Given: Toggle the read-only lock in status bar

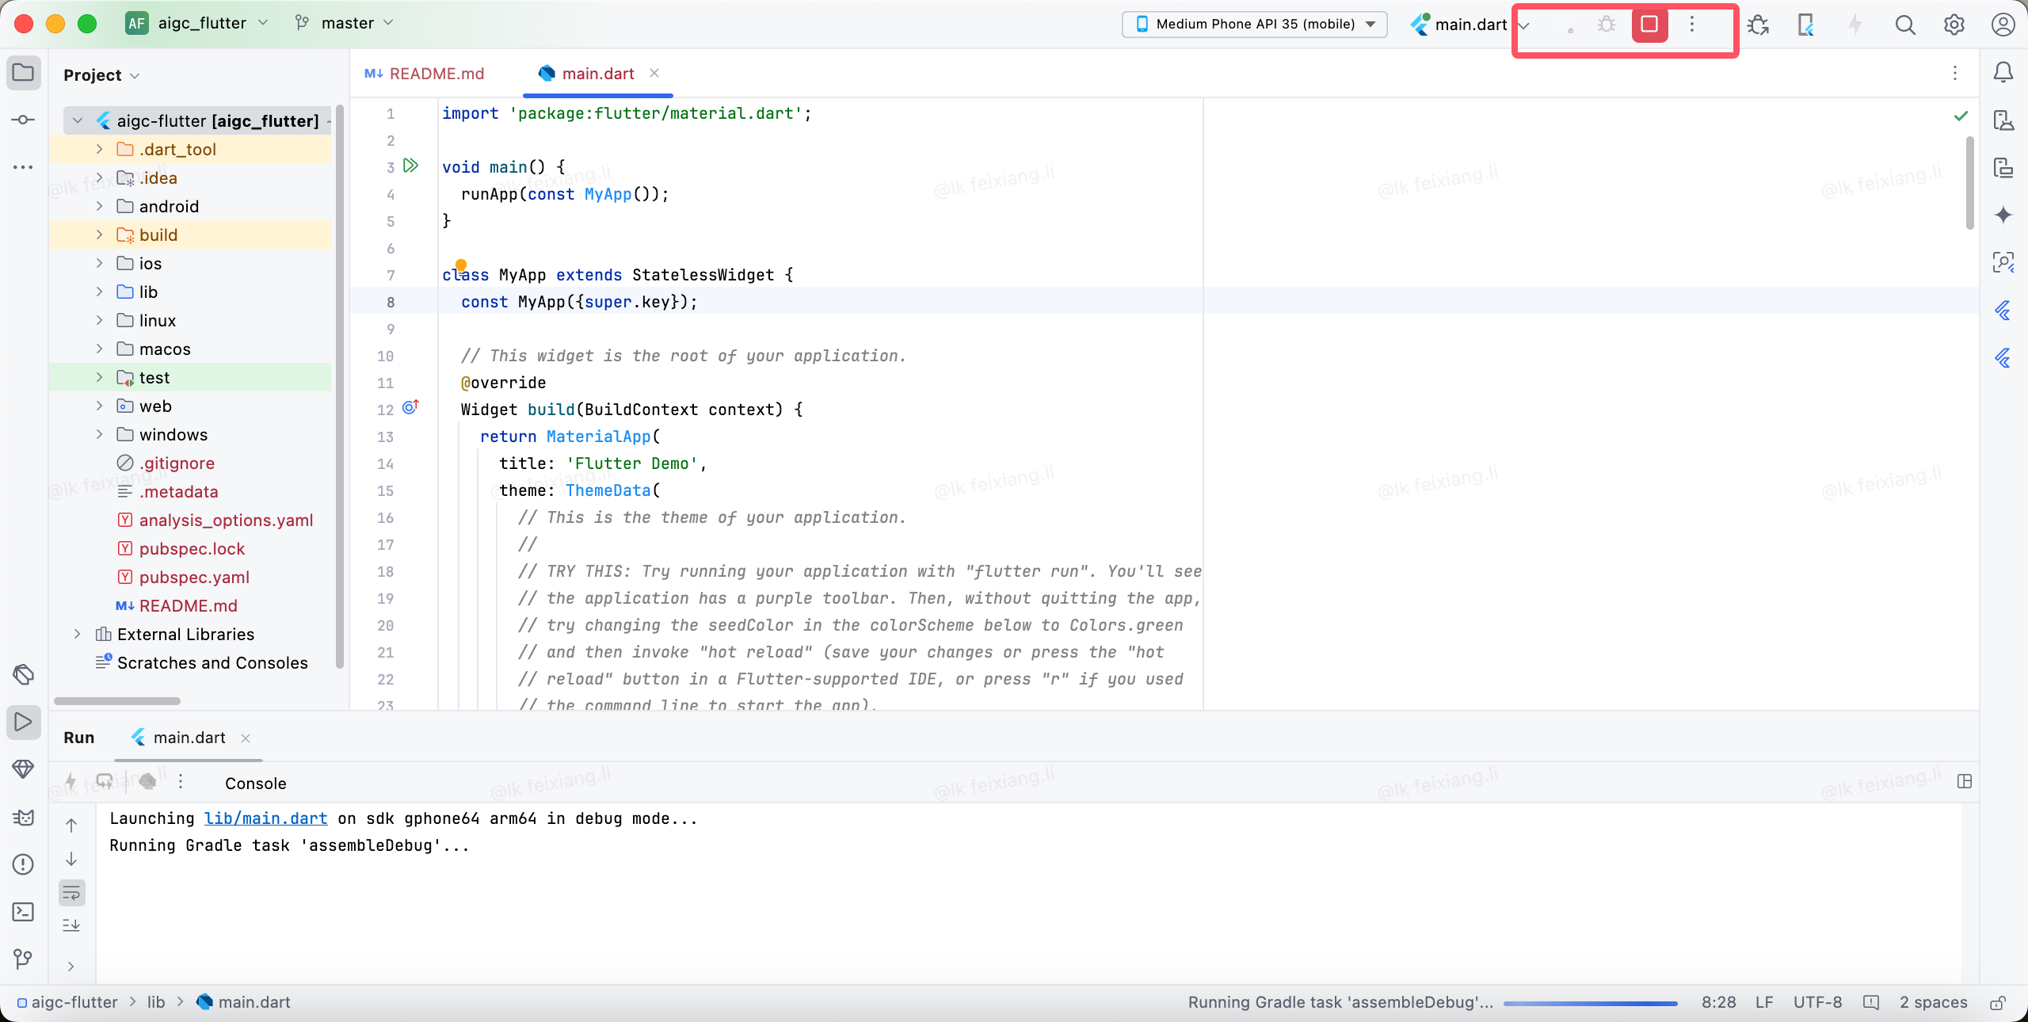Looking at the screenshot, I should [x=1998, y=1002].
